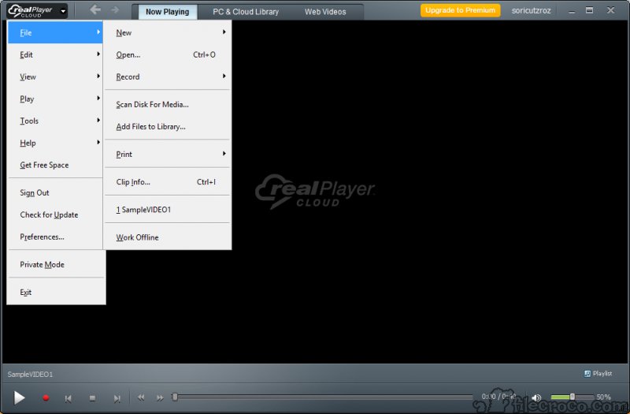
Task: Click the rewind button
Action: tap(141, 397)
